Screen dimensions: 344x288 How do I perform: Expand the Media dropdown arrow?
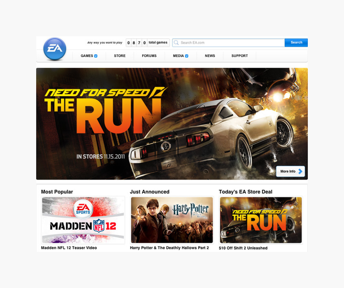tap(187, 56)
